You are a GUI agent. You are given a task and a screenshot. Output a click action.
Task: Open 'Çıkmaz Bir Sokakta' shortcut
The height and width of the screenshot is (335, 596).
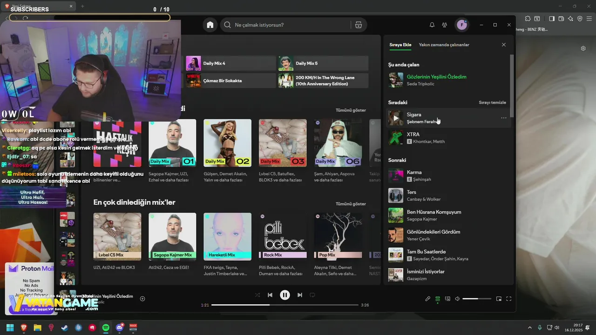(231, 80)
